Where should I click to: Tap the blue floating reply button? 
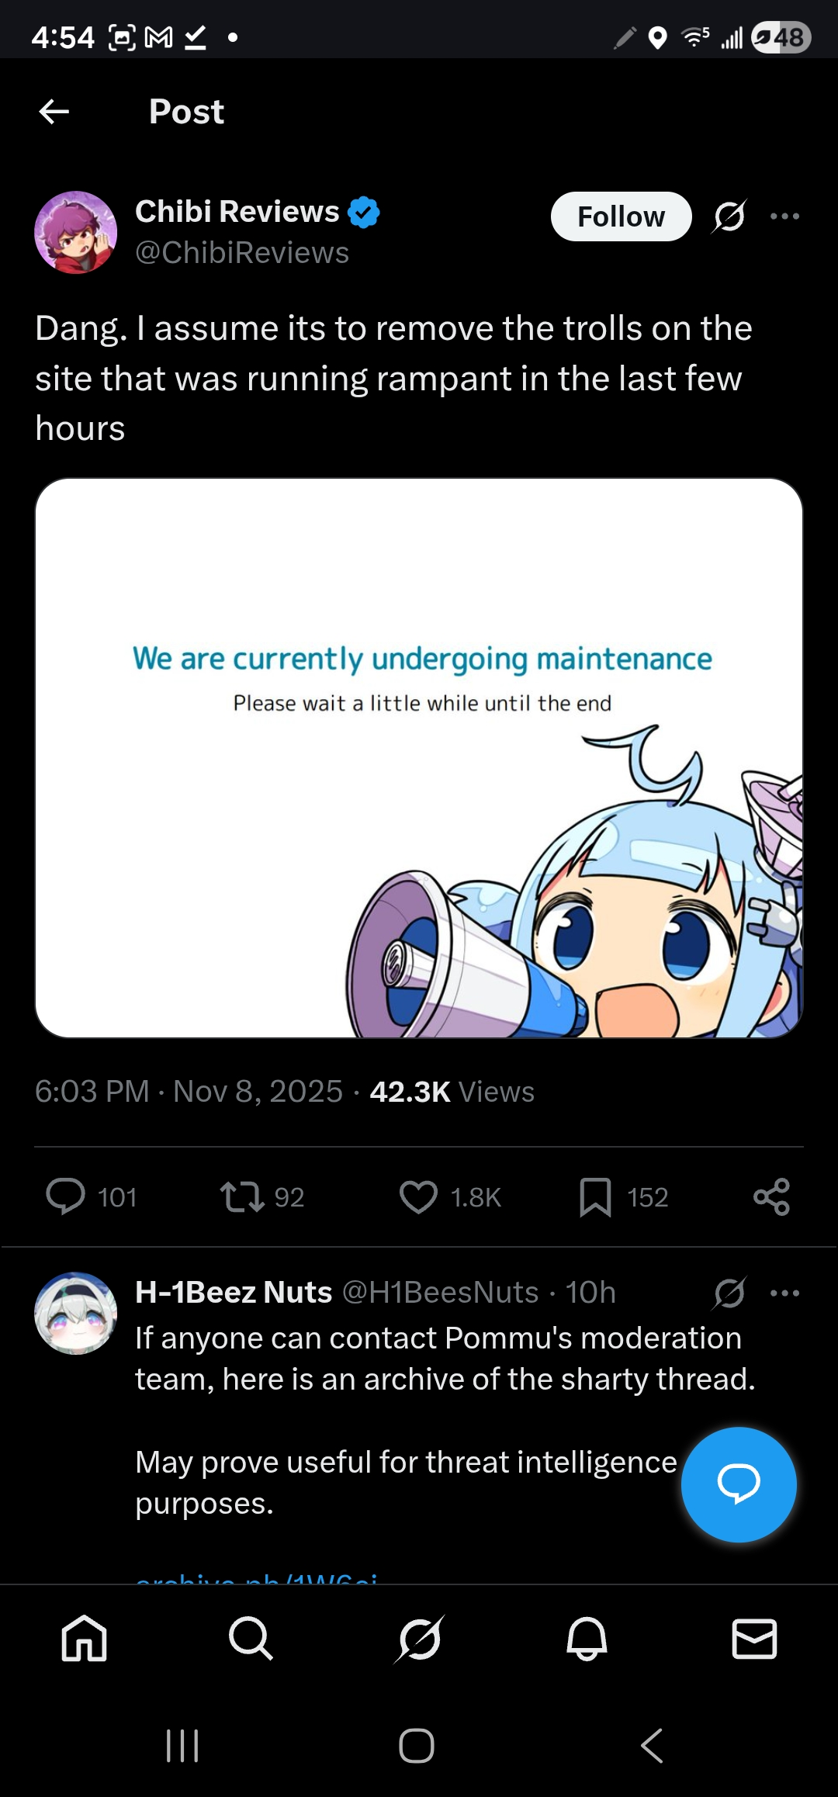[739, 1484]
